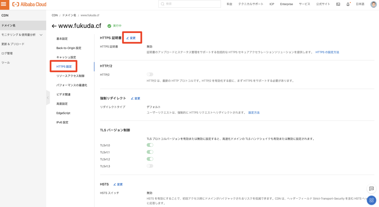This screenshot has height=207, width=379.
Task: Toggle TLSv1.3 switch
Action: pos(150,166)
